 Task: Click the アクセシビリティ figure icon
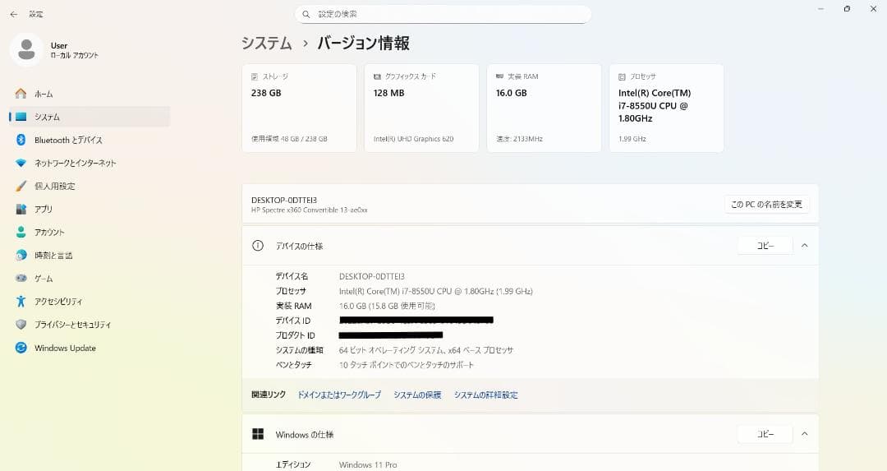pos(21,301)
